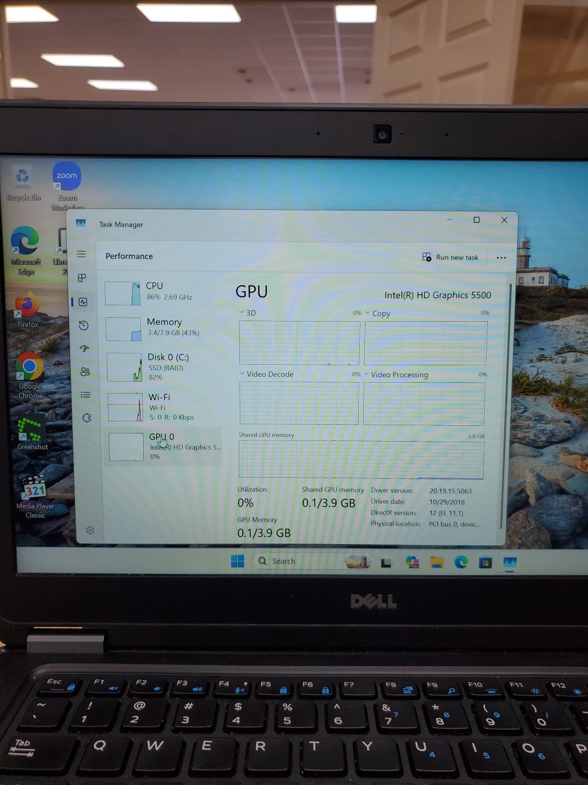
Task: Click the Shared GPU memory graph
Action: 361,460
